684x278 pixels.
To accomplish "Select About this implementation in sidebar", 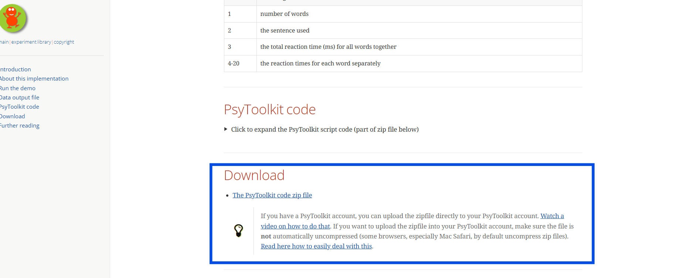I will [x=34, y=79].
